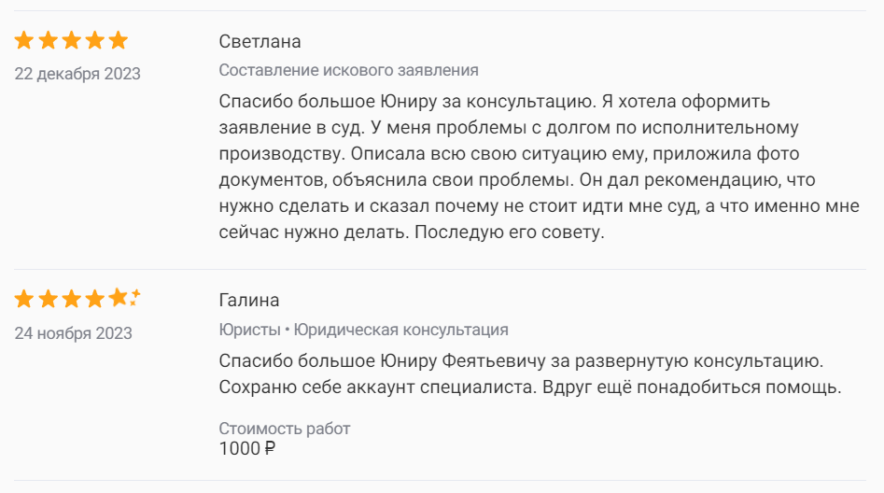Select the third star of Светлана's review

pos(71,41)
